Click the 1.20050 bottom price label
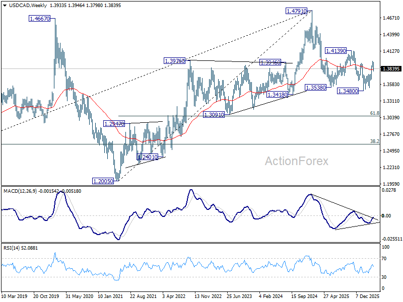This screenshot has height=302, width=403. coord(103,181)
